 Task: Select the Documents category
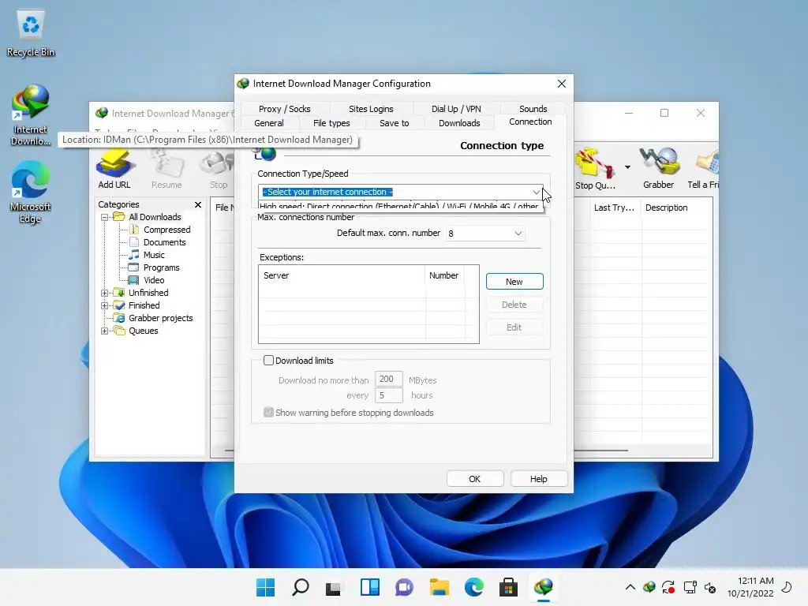[164, 242]
